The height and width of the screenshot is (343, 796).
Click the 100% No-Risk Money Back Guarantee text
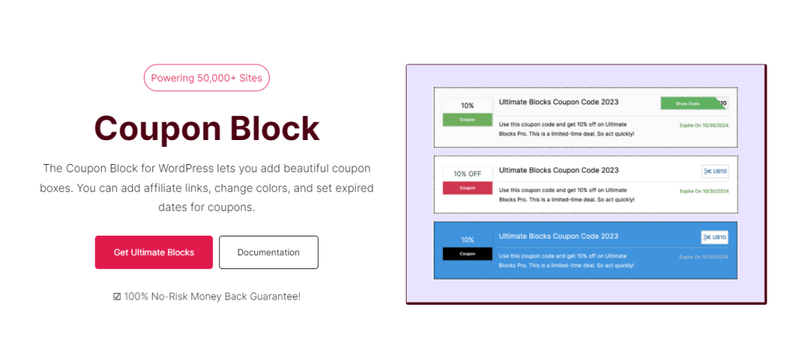coord(212,296)
